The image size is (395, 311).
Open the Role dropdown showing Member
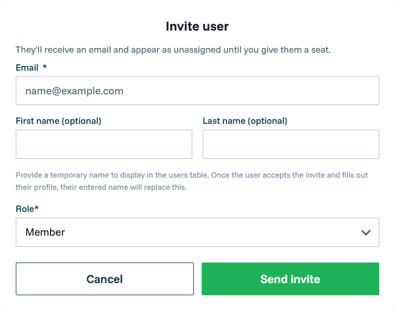pyautogui.click(x=197, y=232)
